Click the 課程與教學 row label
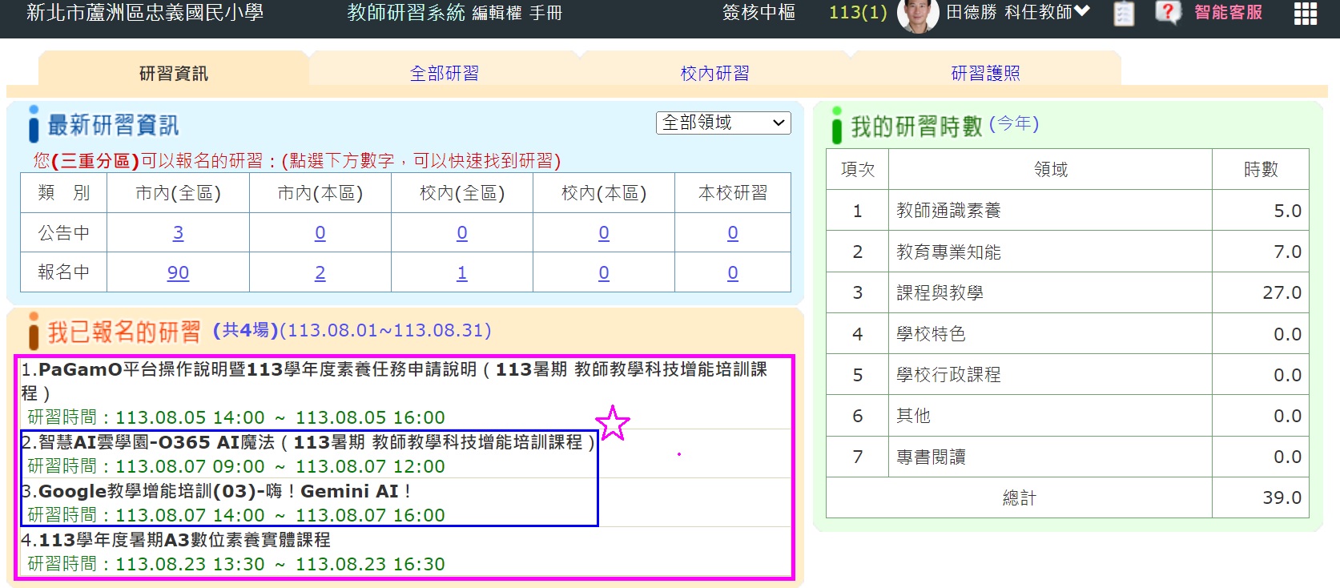The image size is (1340, 588). 940,292
